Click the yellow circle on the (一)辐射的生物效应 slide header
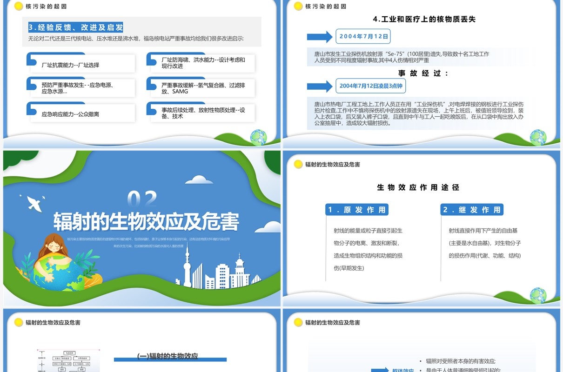563x372 pixels. pos(19,322)
